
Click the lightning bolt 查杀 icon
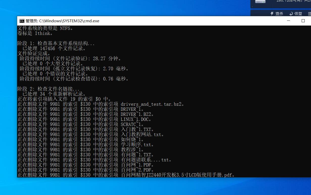272,14
